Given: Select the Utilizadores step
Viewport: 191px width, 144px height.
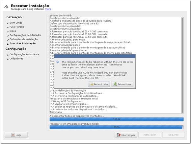Looking at the screenshot, I should click(16, 59).
